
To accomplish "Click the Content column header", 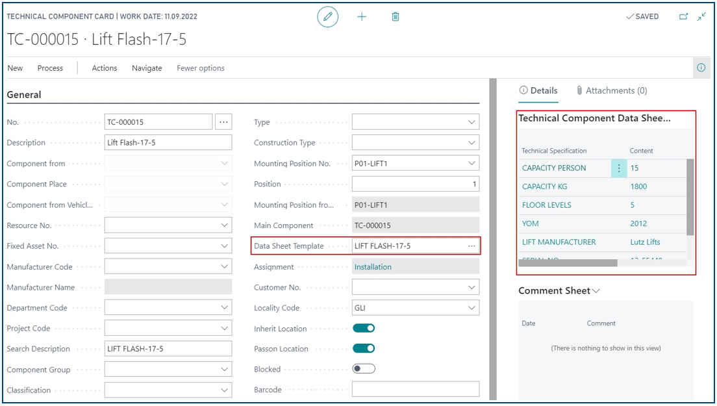I will 641,151.
